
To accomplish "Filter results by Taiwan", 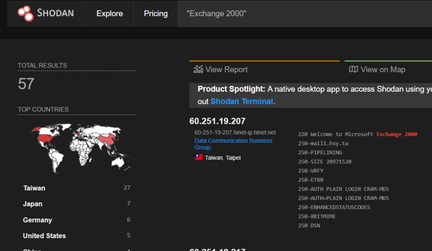I will pyautogui.click(x=34, y=188).
